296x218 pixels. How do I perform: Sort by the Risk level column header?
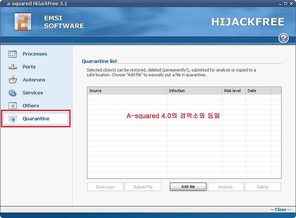point(234,90)
